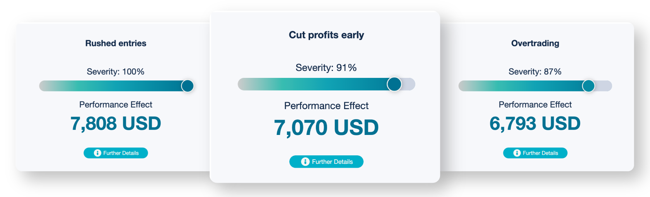650x197 pixels.
Task: Click Performance Effect label above 7,070 USD
Action: click(326, 106)
